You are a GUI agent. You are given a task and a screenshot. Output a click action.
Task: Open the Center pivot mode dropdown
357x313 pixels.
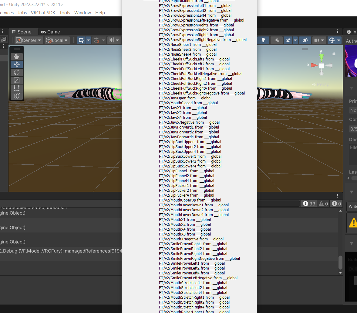click(x=29, y=40)
